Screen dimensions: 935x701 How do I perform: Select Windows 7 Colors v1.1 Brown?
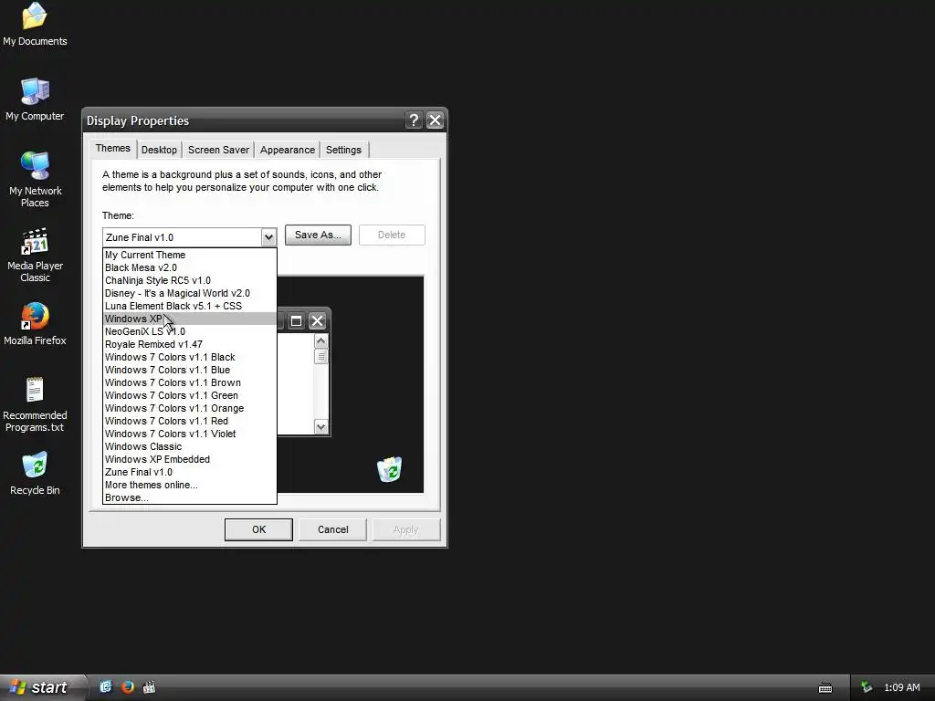(190, 382)
